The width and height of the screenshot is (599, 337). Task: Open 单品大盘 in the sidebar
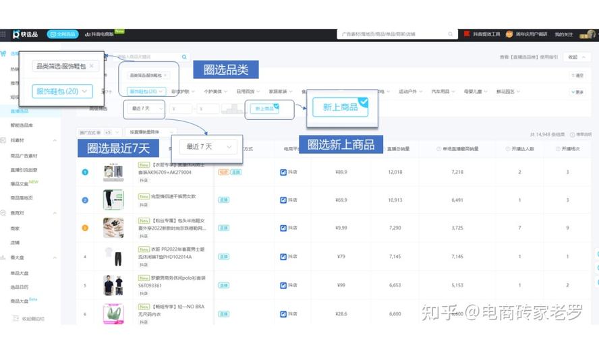pyautogui.click(x=20, y=273)
